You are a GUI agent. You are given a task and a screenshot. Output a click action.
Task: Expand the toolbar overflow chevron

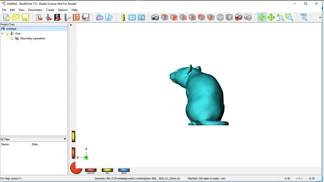(x=320, y=17)
